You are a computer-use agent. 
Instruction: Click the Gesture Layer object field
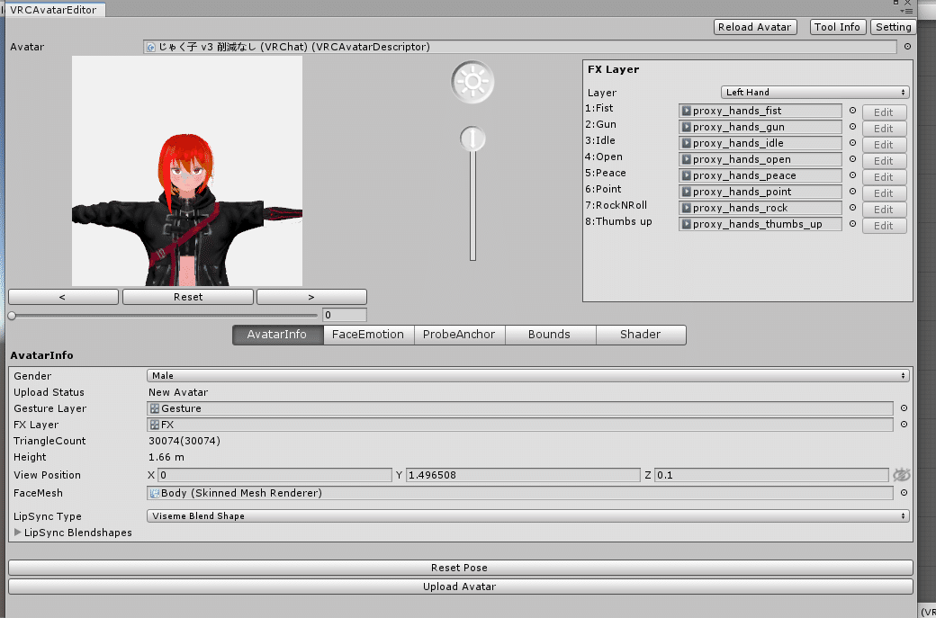click(520, 408)
